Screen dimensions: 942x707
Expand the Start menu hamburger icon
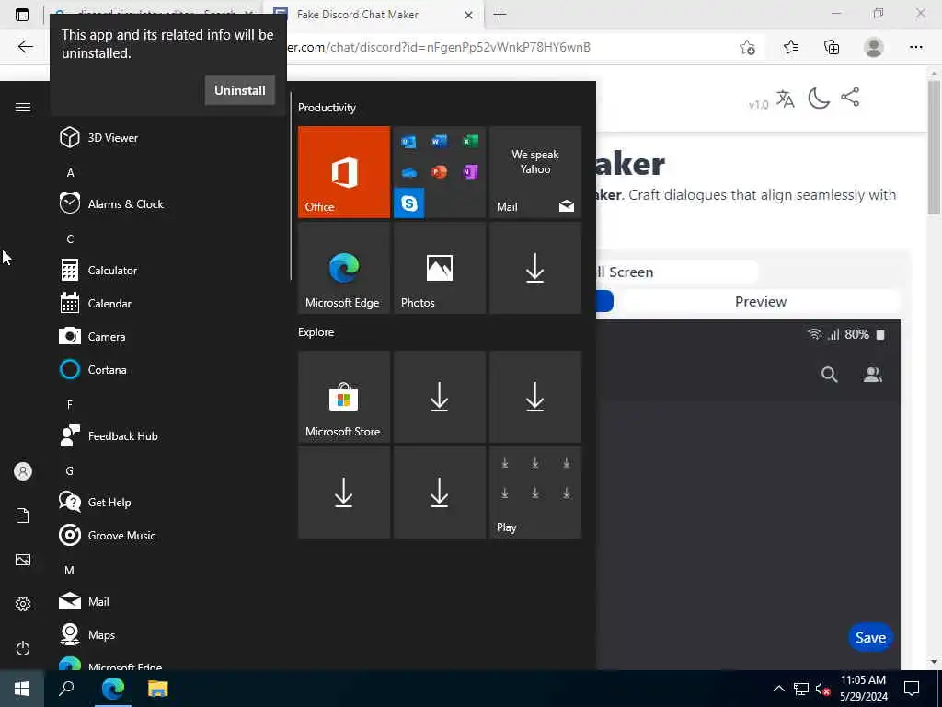pyautogui.click(x=23, y=107)
